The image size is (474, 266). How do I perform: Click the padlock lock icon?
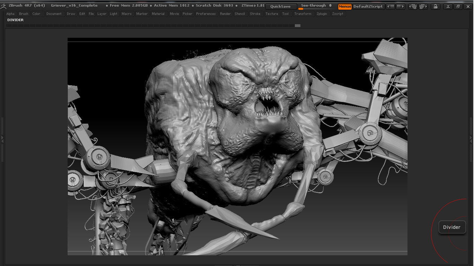point(435,7)
